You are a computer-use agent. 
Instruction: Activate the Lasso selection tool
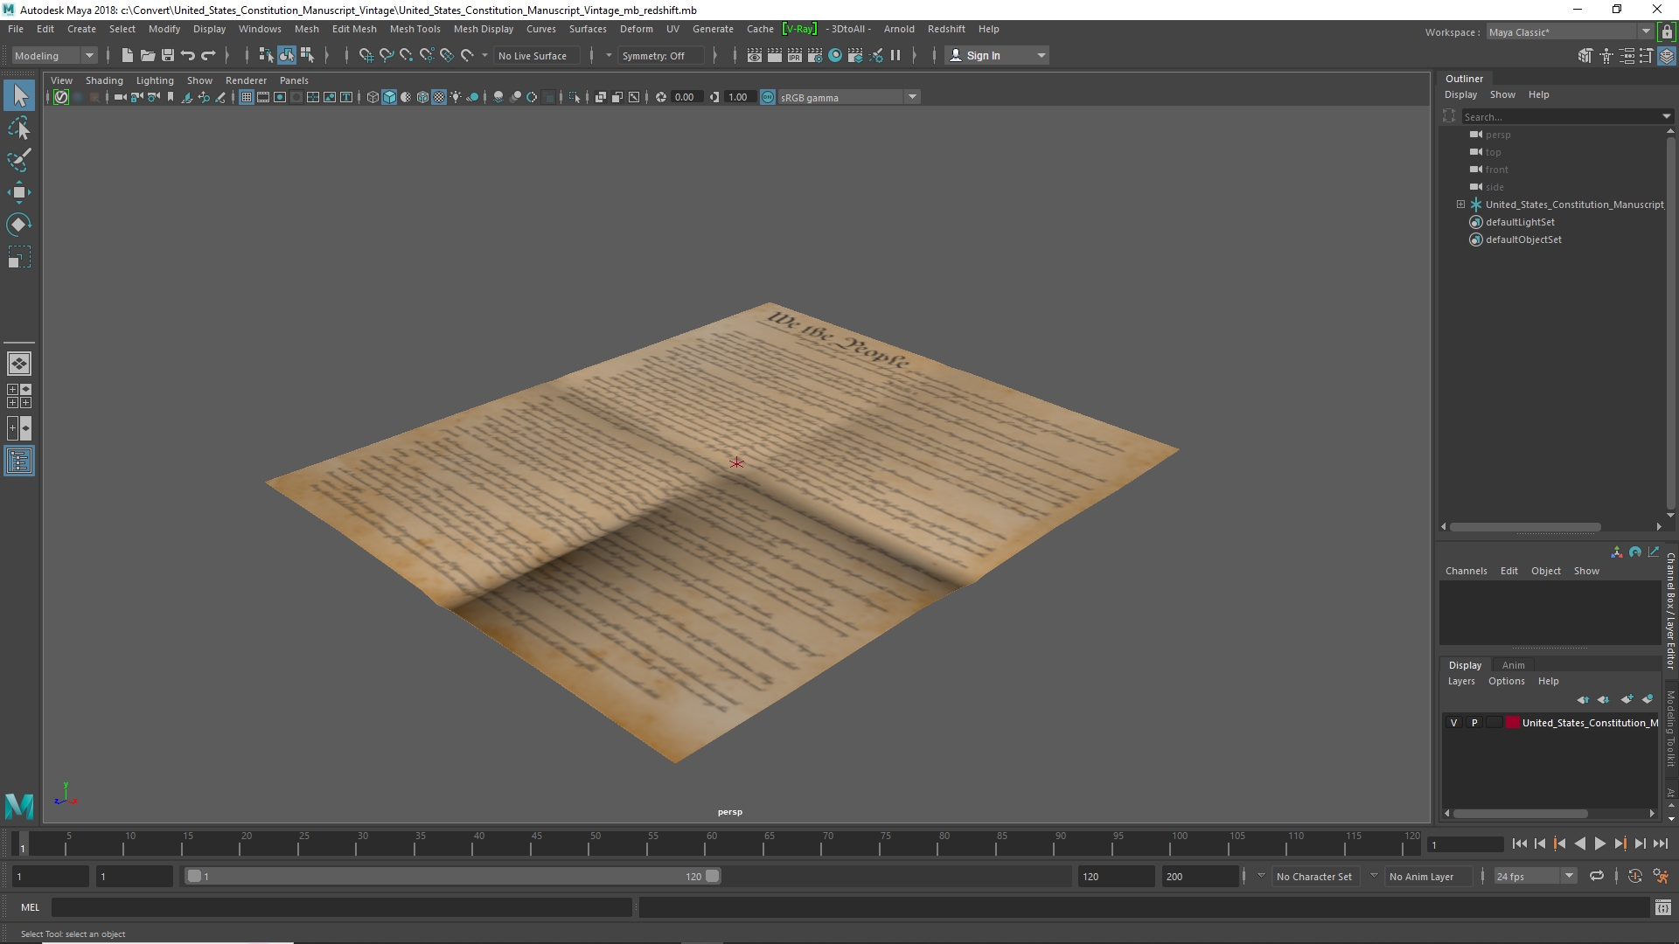click(x=19, y=128)
